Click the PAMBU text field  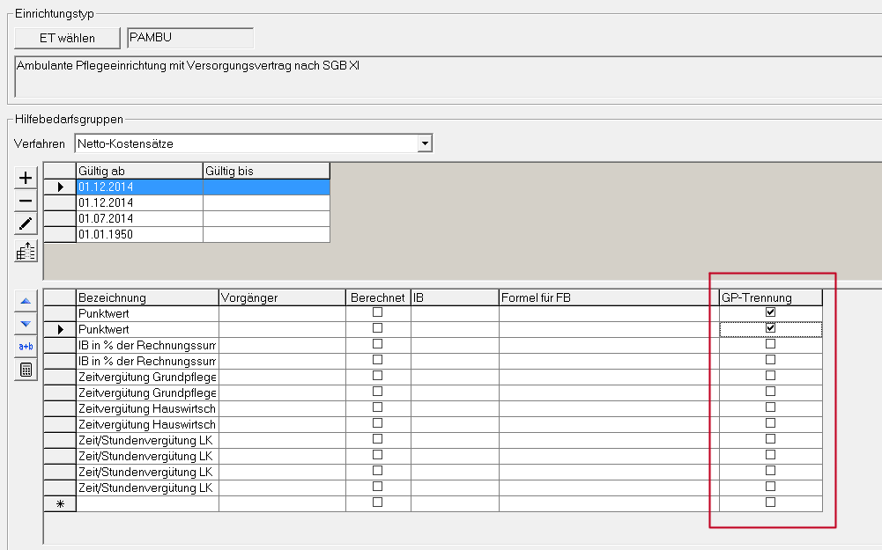pyautogui.click(x=190, y=38)
